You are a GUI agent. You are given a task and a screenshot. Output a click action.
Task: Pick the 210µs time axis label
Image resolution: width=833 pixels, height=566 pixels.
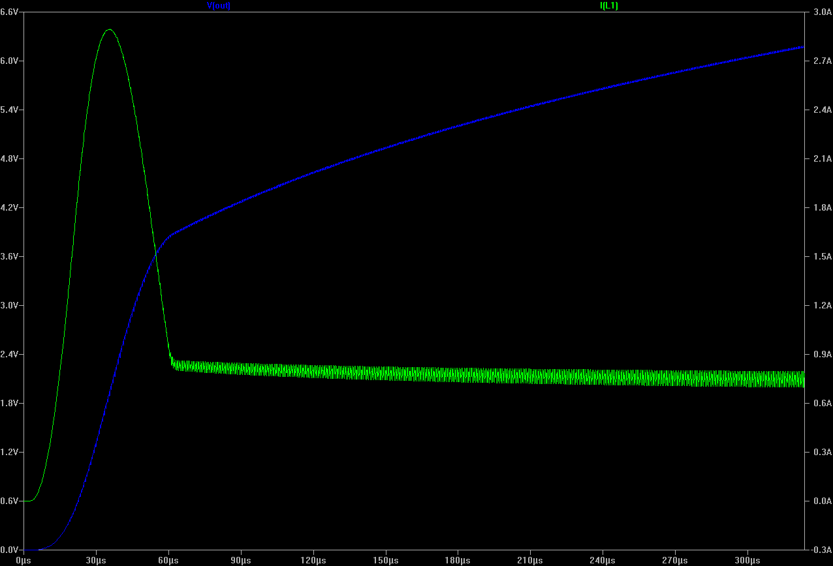click(530, 561)
